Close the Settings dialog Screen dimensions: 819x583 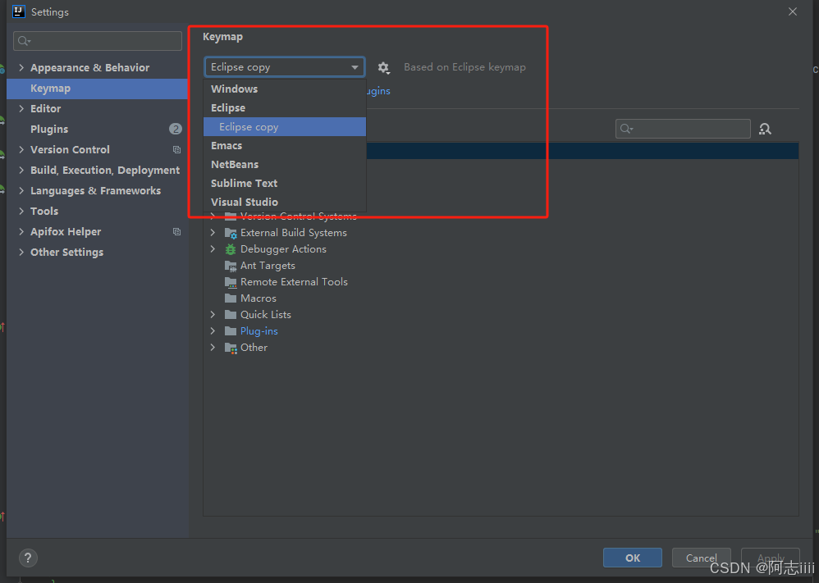tap(793, 11)
